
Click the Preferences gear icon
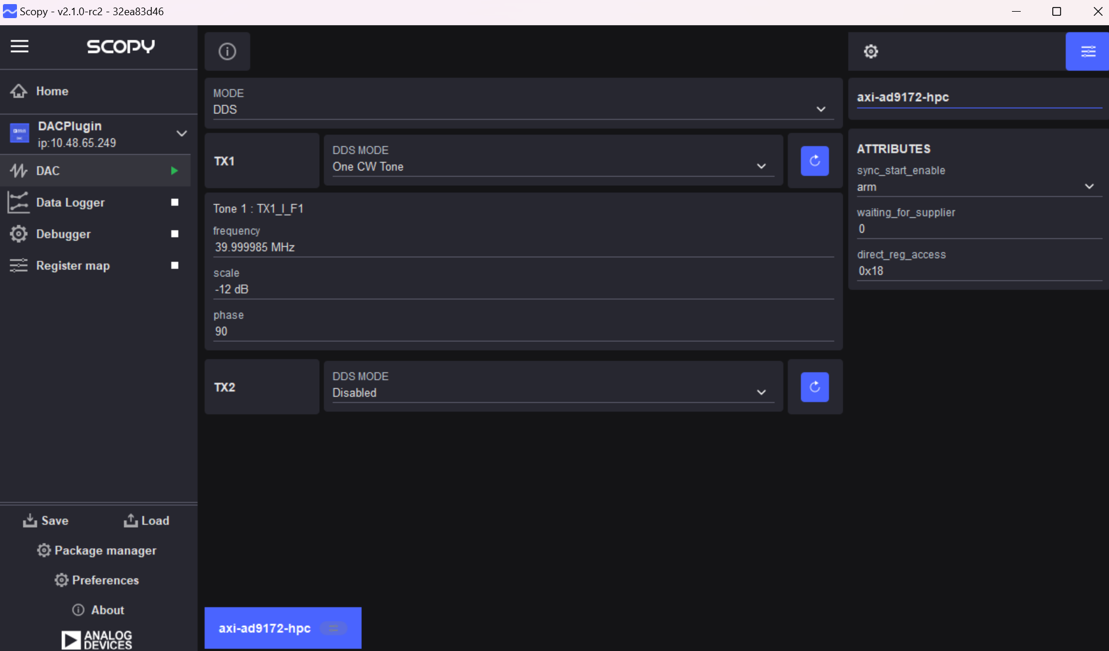click(x=61, y=580)
